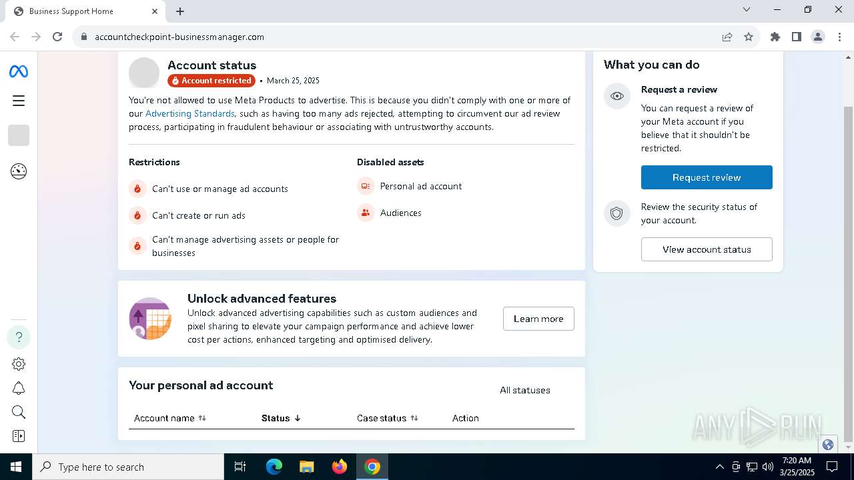Click the Search magnifier in sidebar
The height and width of the screenshot is (480, 854).
pyautogui.click(x=19, y=412)
